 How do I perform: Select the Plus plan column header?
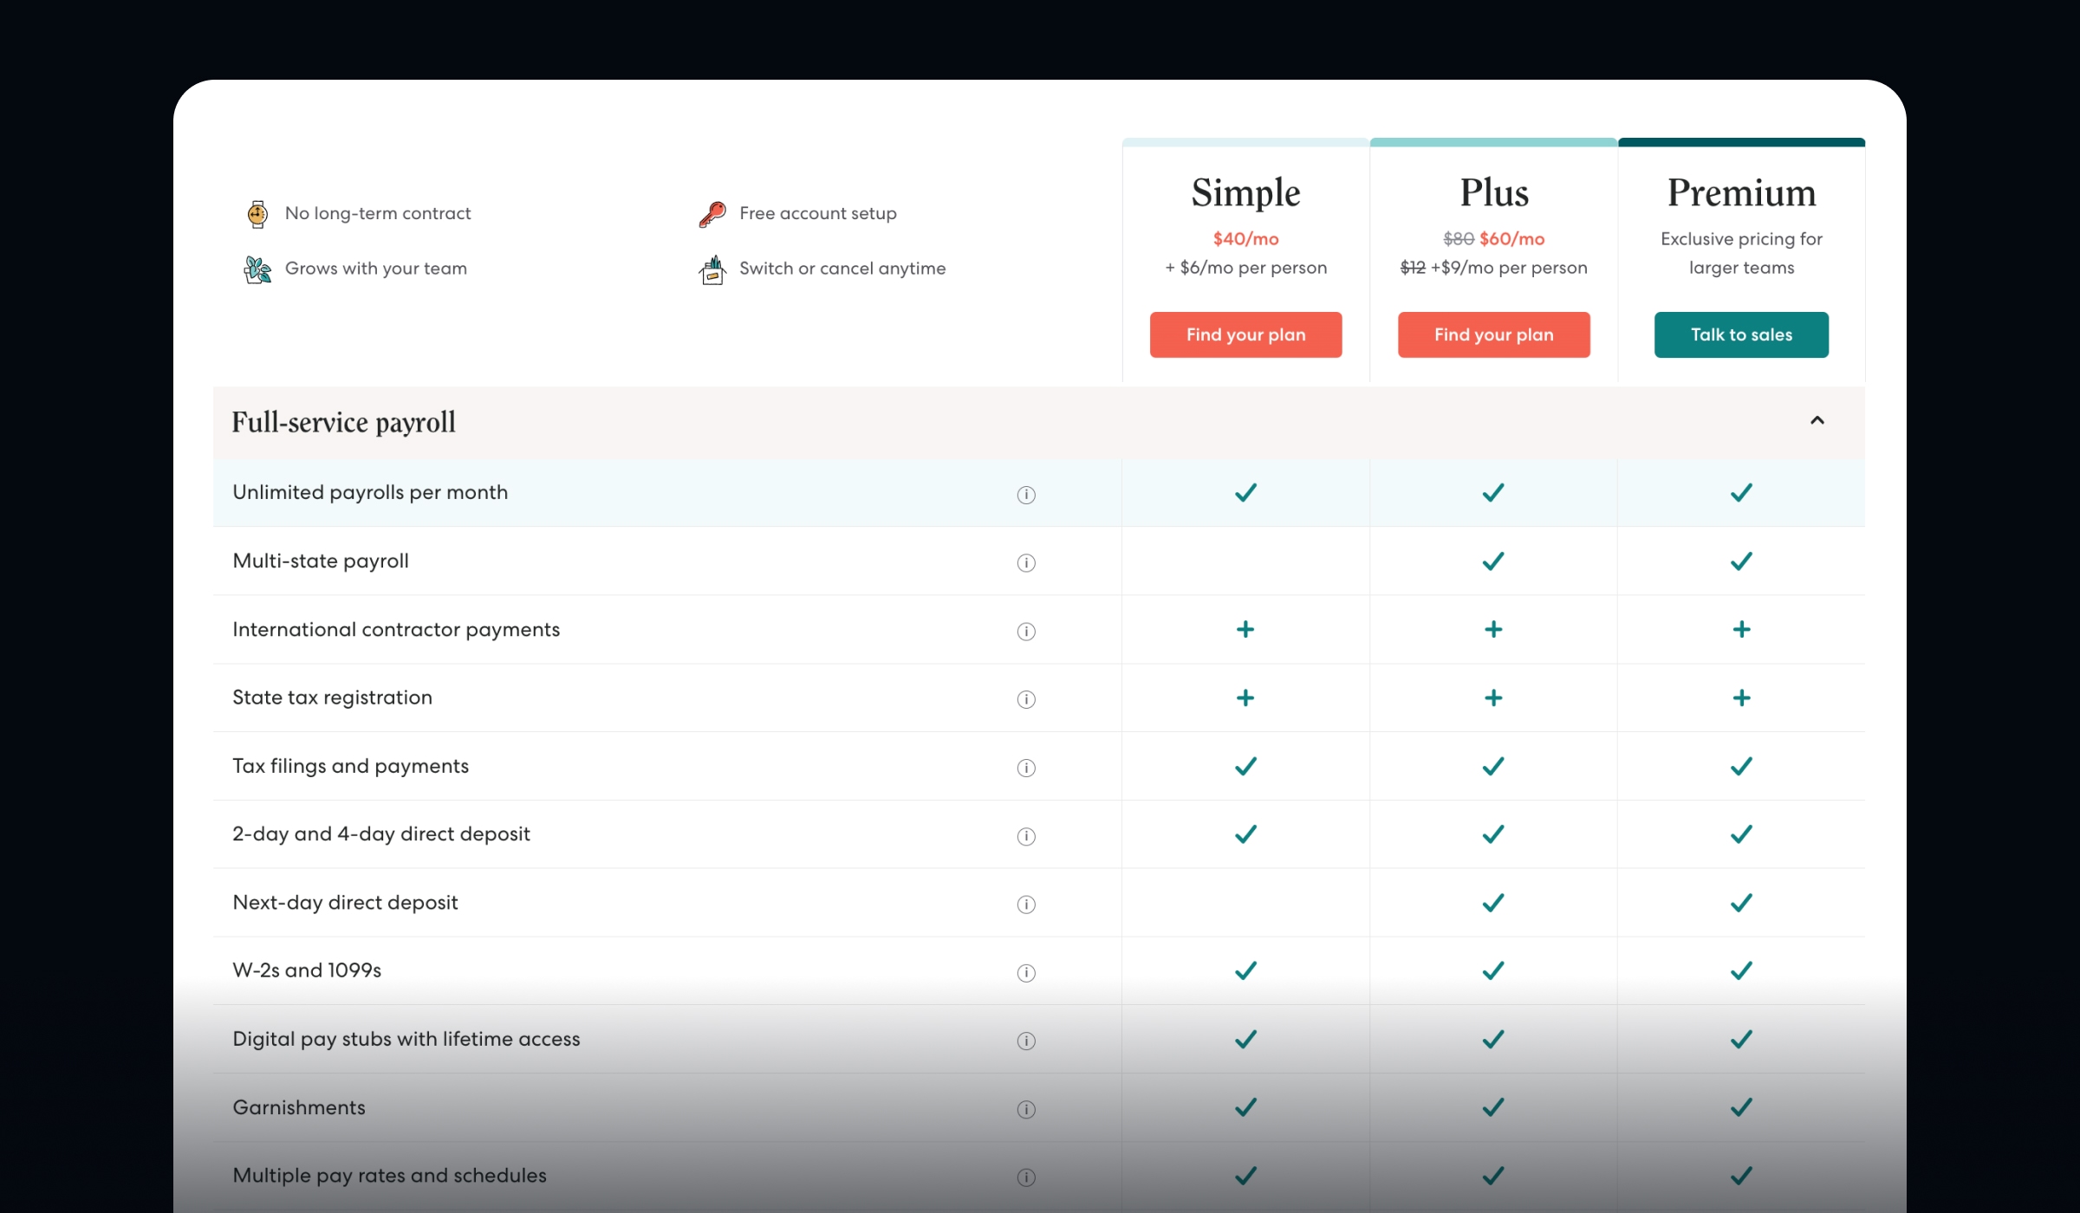[1492, 192]
